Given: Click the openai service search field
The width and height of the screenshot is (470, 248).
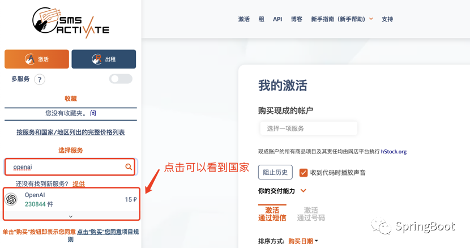Looking at the screenshot, I should click(x=71, y=166).
